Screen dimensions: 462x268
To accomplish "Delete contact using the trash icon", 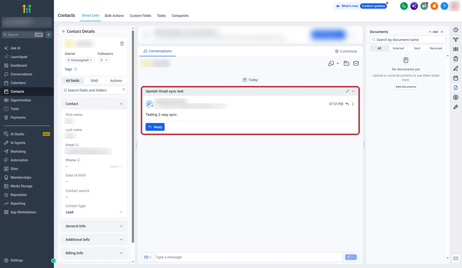I will click(122, 44).
